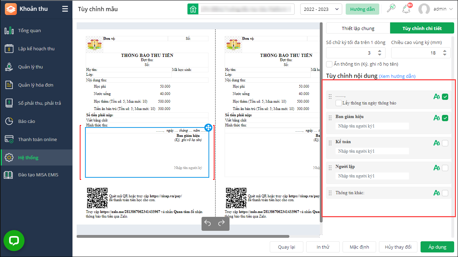Open font settings for Ban giám hiệu

[436, 118]
